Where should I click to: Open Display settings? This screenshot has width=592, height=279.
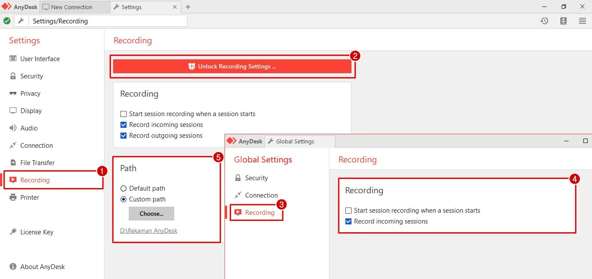(x=31, y=111)
